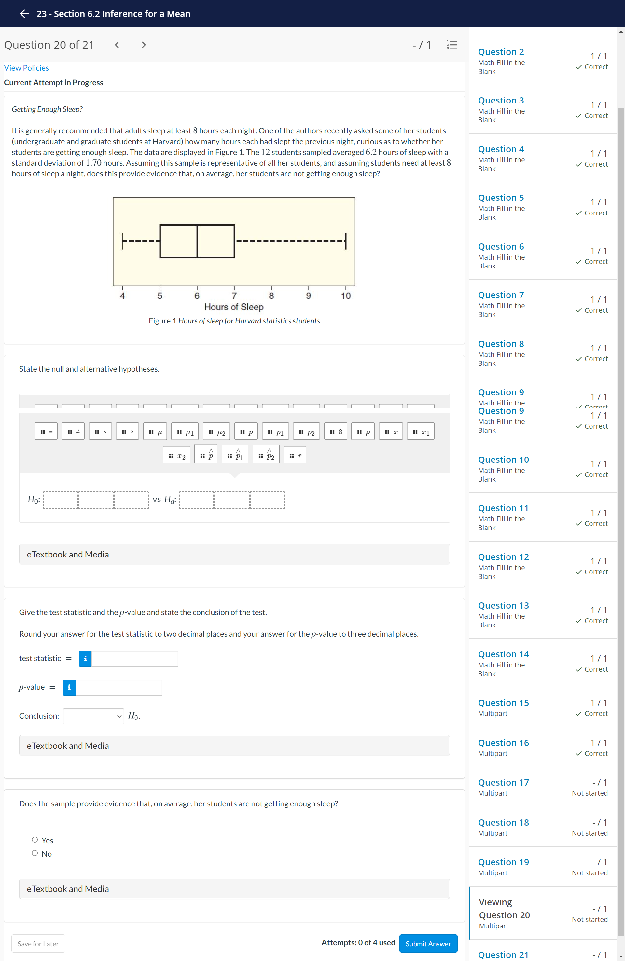Open the View Policies link
Image resolution: width=625 pixels, height=961 pixels.
tap(26, 68)
